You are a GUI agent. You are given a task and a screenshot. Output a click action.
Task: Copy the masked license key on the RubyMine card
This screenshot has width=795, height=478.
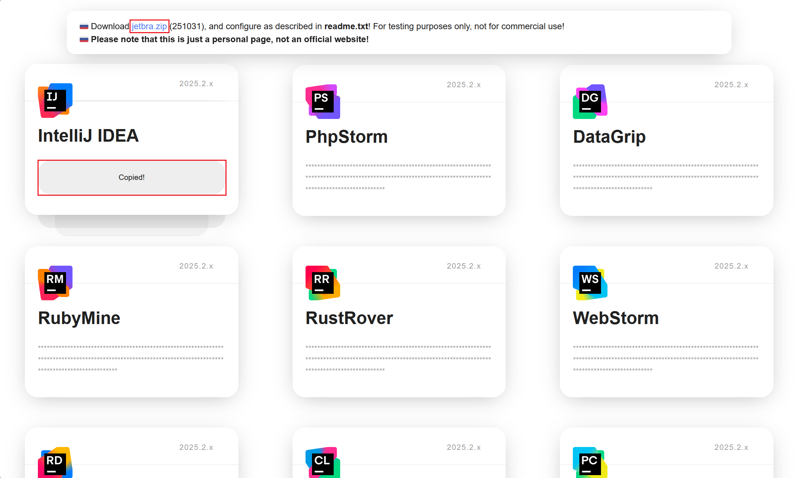(x=131, y=358)
